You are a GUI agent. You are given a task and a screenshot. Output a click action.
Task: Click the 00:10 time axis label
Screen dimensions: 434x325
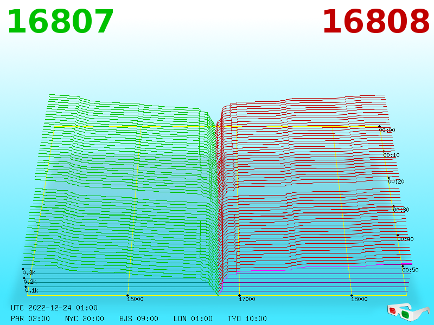[x=391, y=155]
